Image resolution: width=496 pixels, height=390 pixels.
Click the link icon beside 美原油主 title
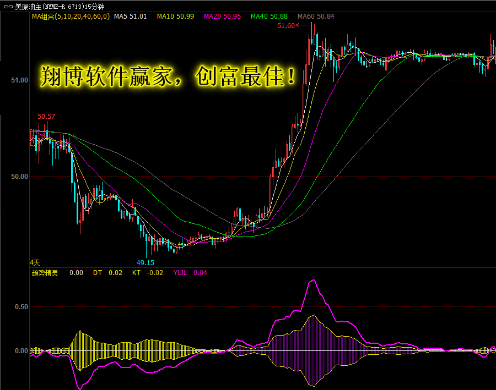point(8,7)
